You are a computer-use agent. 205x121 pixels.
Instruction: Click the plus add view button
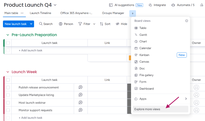click(133, 13)
